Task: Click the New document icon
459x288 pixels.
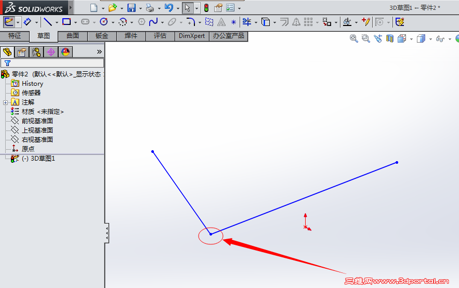Action: [94, 8]
